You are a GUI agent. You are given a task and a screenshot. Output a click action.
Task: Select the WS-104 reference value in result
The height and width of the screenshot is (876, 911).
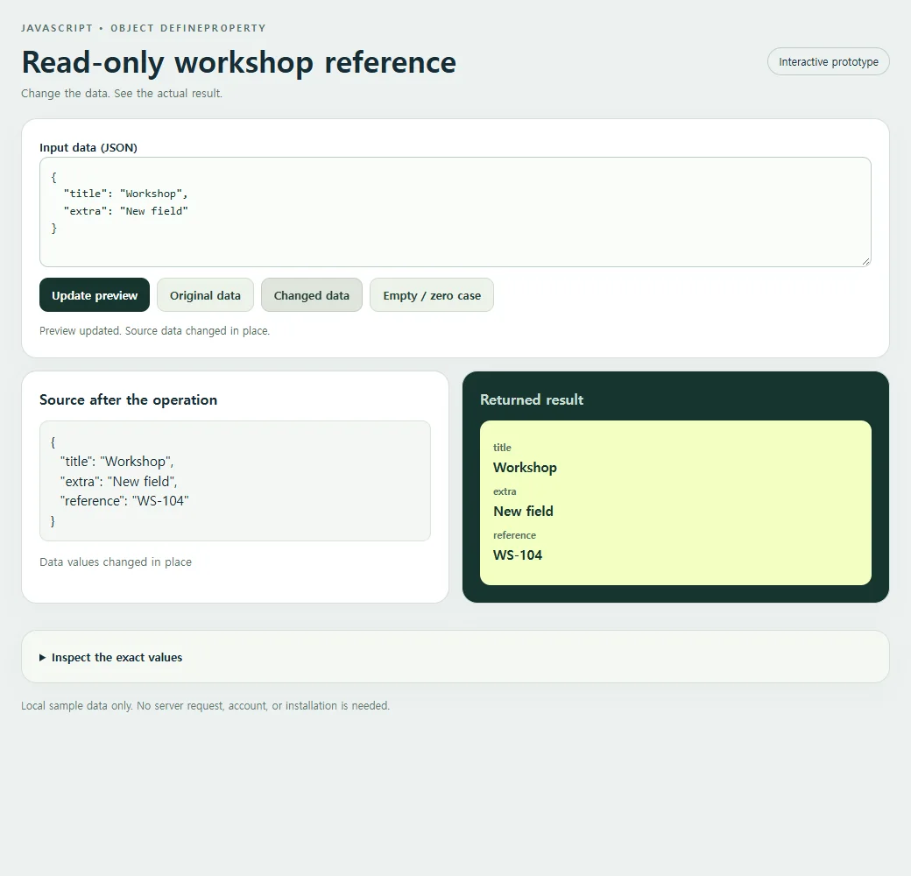[518, 555]
